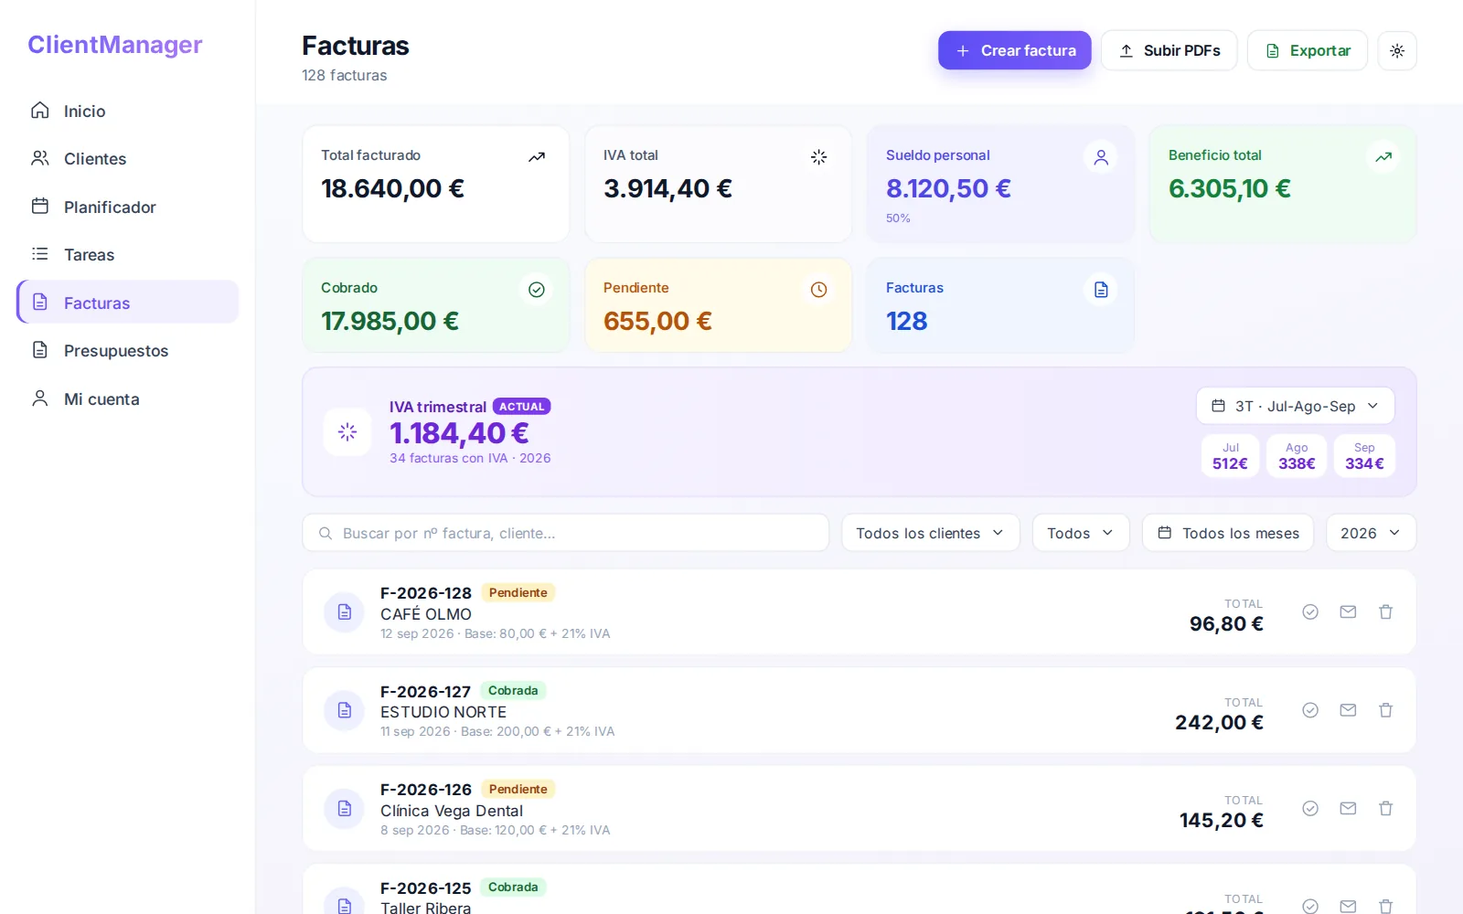
Task: Delete invoice F-2026-126
Action: (1385, 808)
